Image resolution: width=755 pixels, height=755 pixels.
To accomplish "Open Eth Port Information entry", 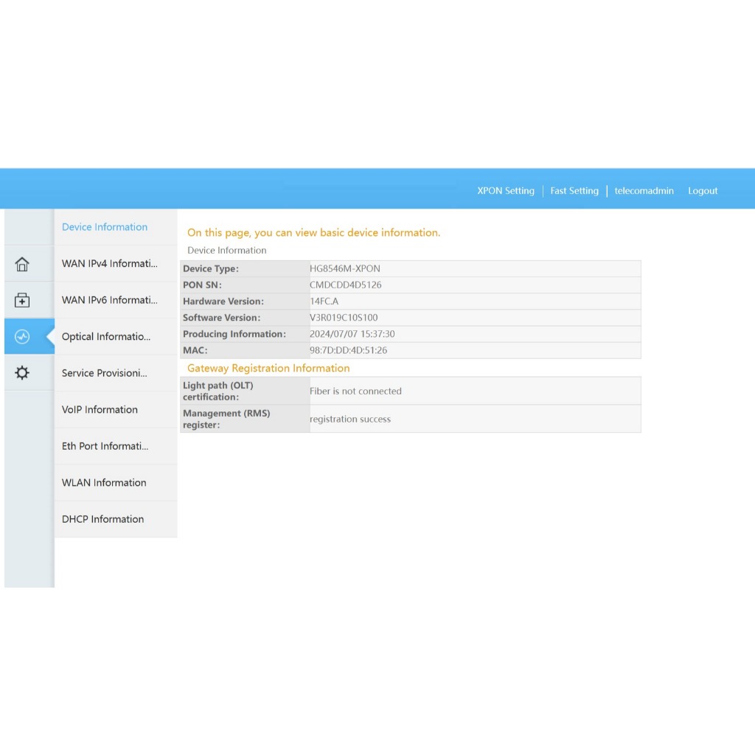I will click(105, 446).
